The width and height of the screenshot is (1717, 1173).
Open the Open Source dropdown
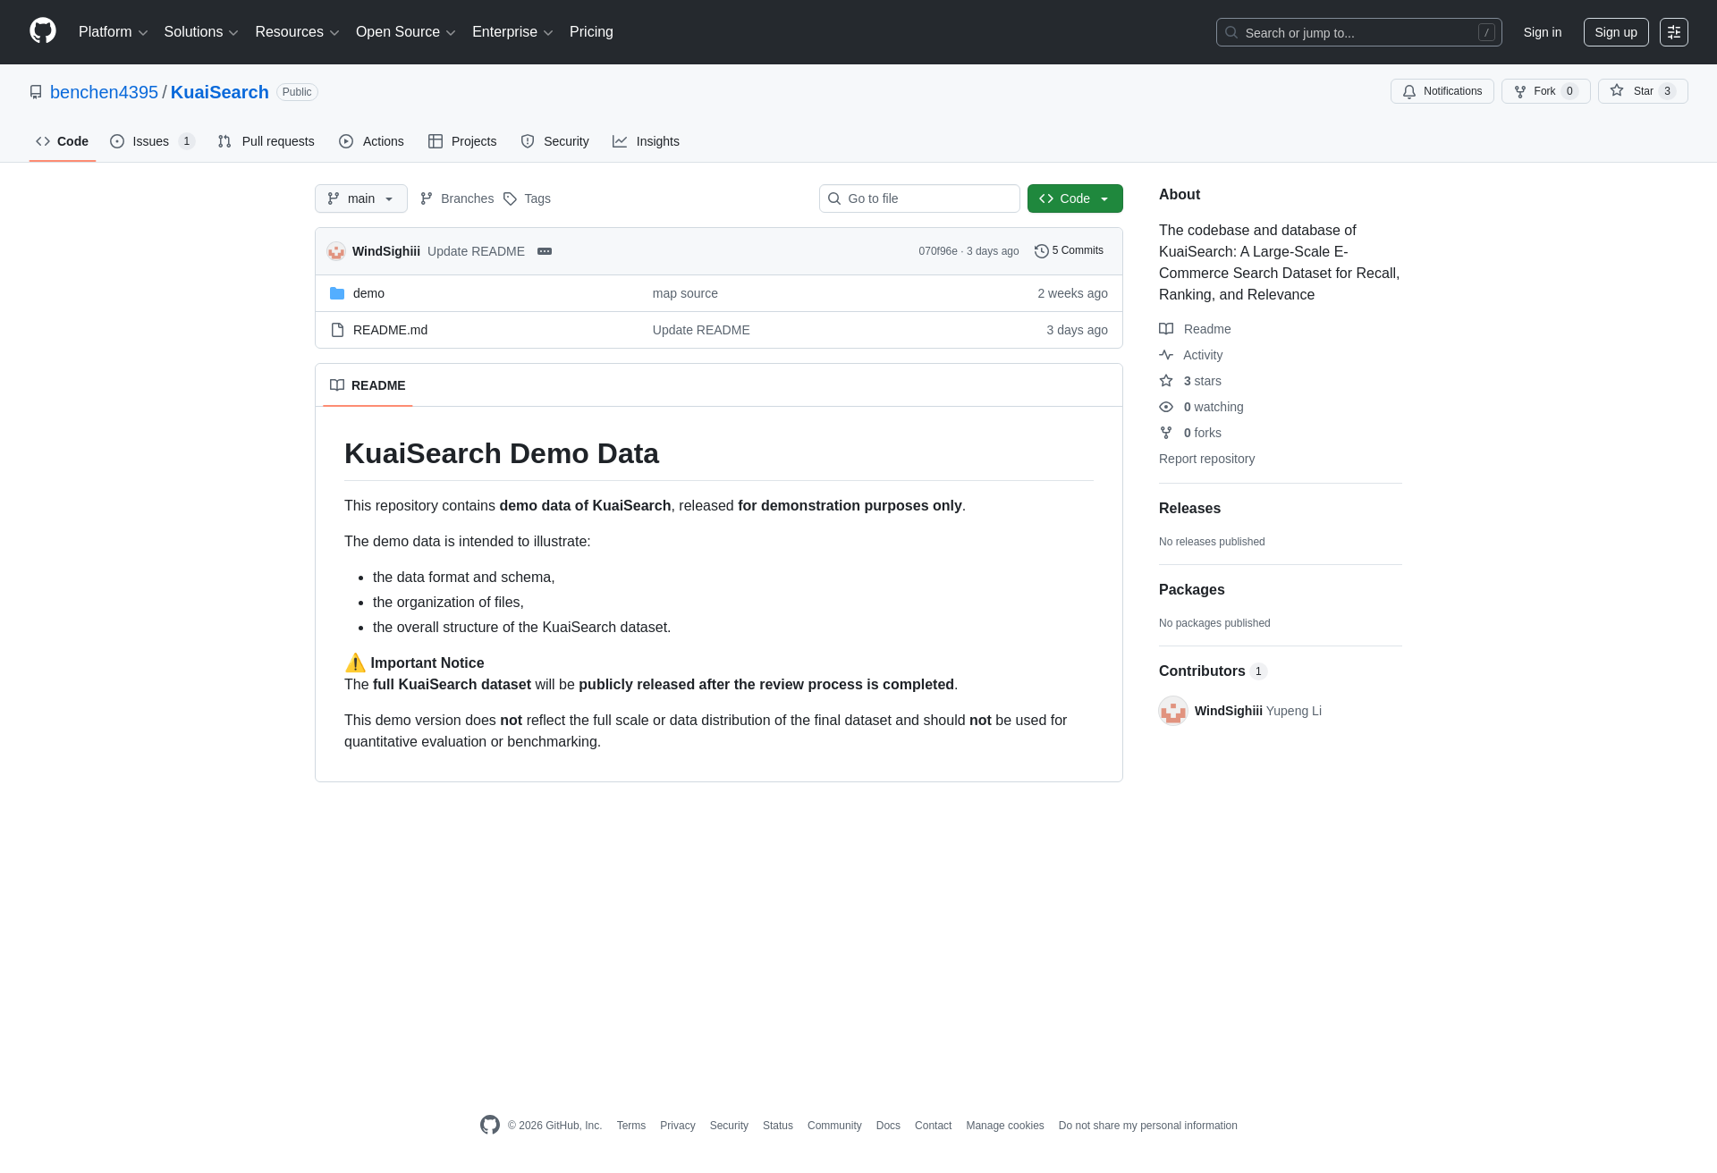[406, 32]
